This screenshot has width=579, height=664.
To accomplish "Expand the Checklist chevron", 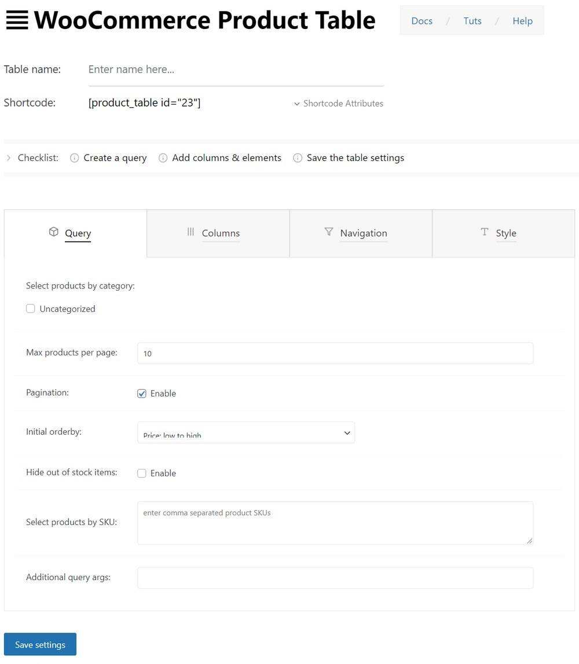I will coord(9,158).
